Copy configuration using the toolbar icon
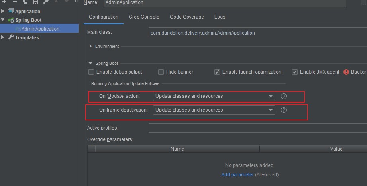This screenshot has width=367, height=186. click(25, 2)
